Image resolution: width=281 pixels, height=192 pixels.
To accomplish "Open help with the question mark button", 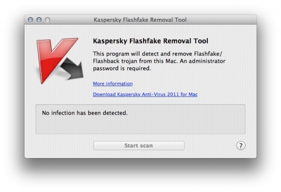I will click(x=241, y=145).
